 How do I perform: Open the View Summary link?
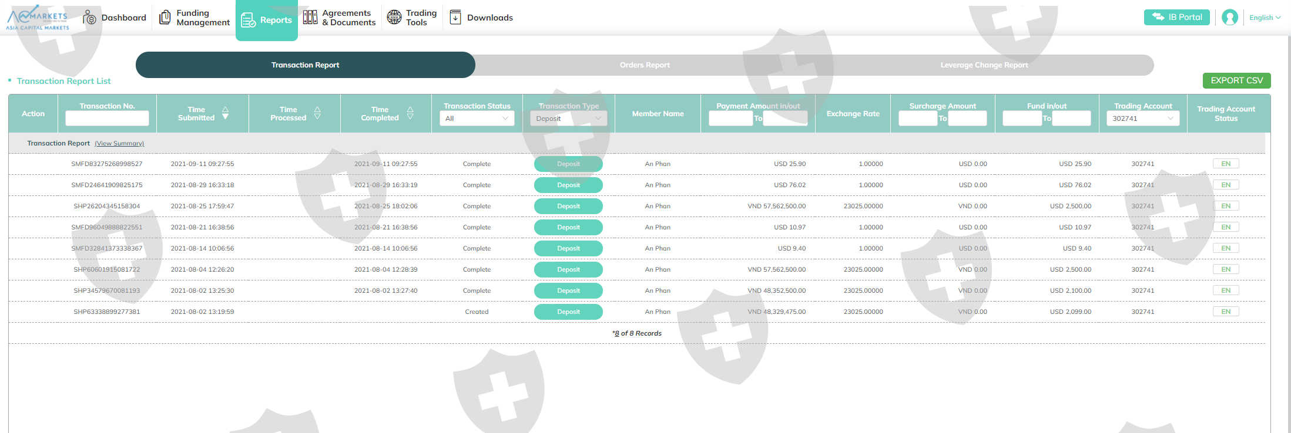coord(119,143)
